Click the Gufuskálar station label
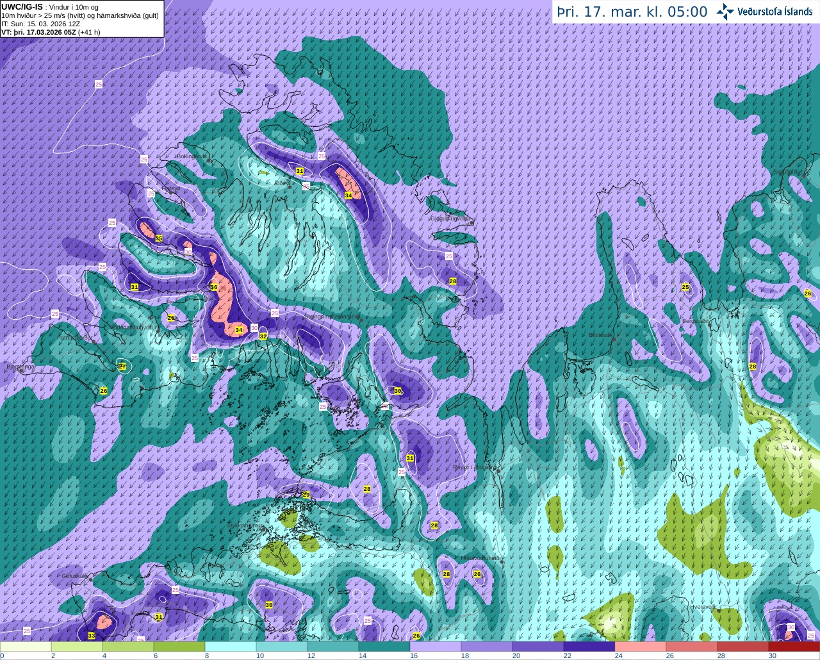The image size is (820, 660). [74, 576]
